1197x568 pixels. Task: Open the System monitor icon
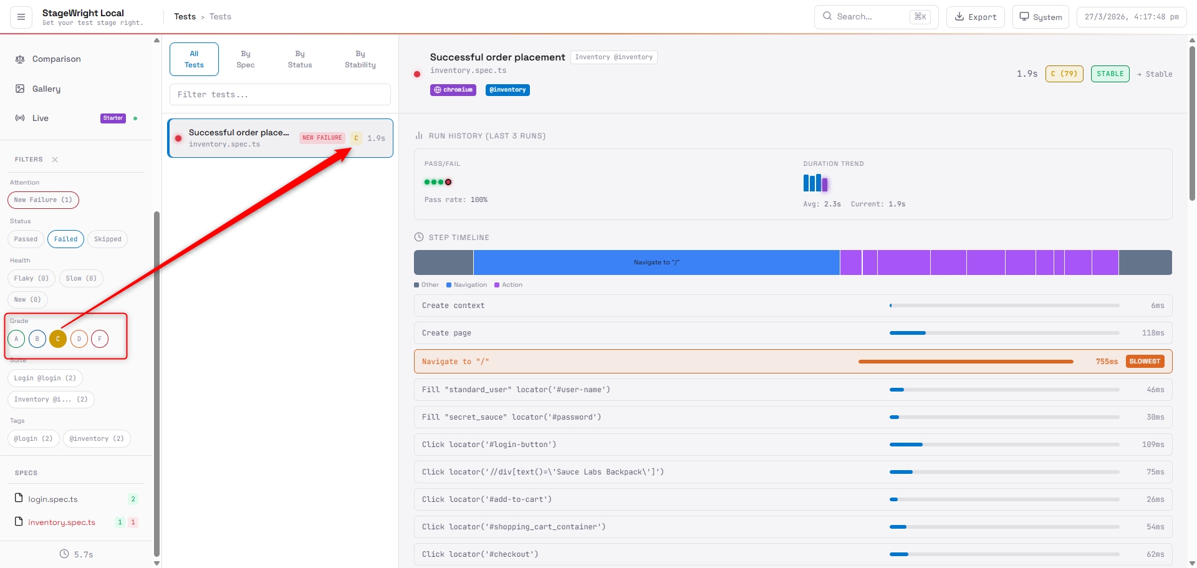click(x=1024, y=17)
